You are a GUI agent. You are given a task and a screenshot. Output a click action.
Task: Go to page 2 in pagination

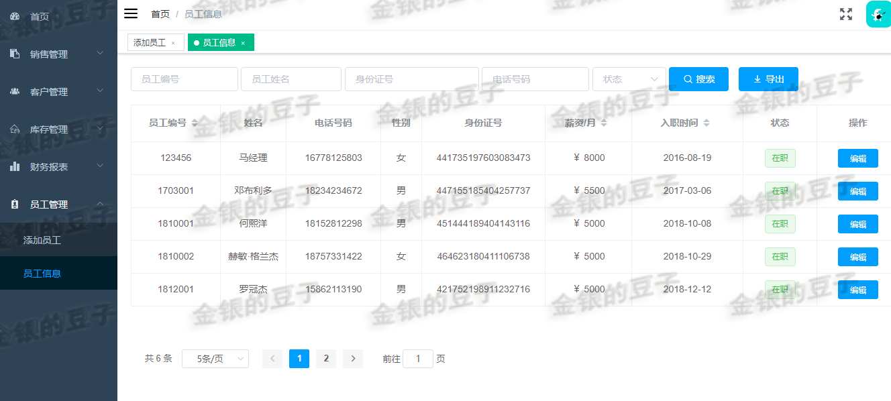(326, 359)
